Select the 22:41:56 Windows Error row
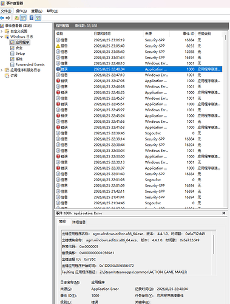230x304 pixels. click(x=139, y=122)
